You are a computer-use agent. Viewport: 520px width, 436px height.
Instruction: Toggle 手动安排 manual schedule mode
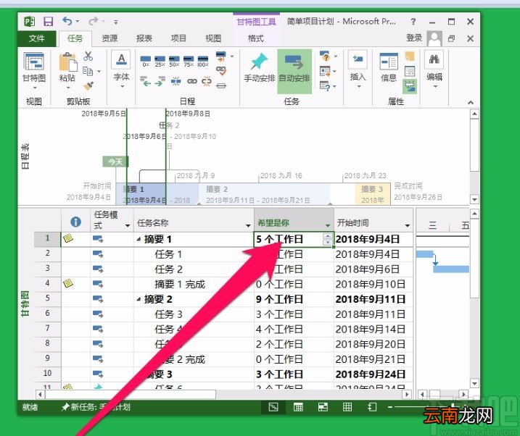[x=260, y=68]
